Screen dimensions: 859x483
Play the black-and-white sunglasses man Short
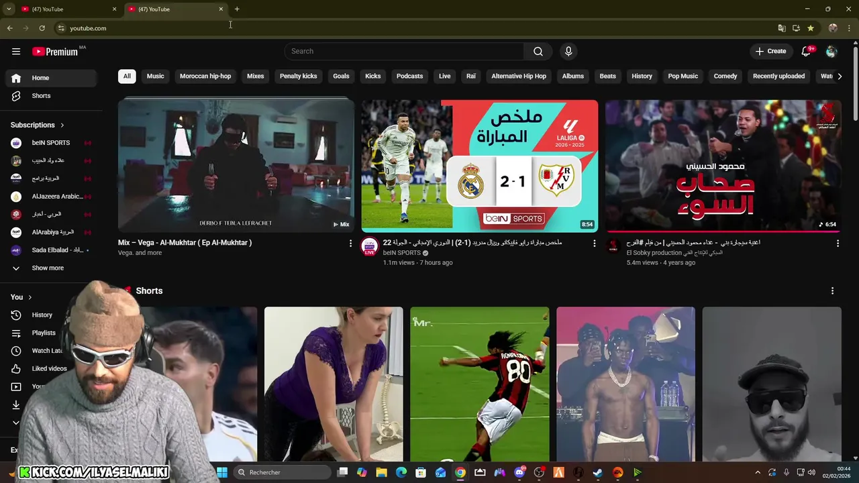click(x=772, y=384)
